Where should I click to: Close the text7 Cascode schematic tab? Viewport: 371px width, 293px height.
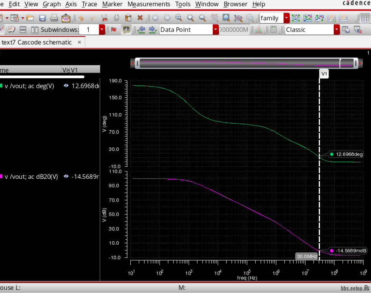(x=79, y=42)
